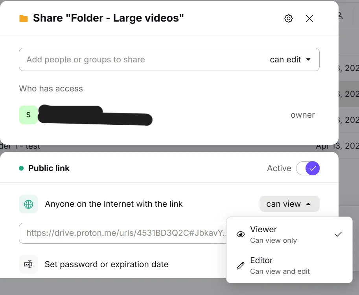The image size is (359, 295).
Task: Click the Add people or groups field
Action: 118,60
